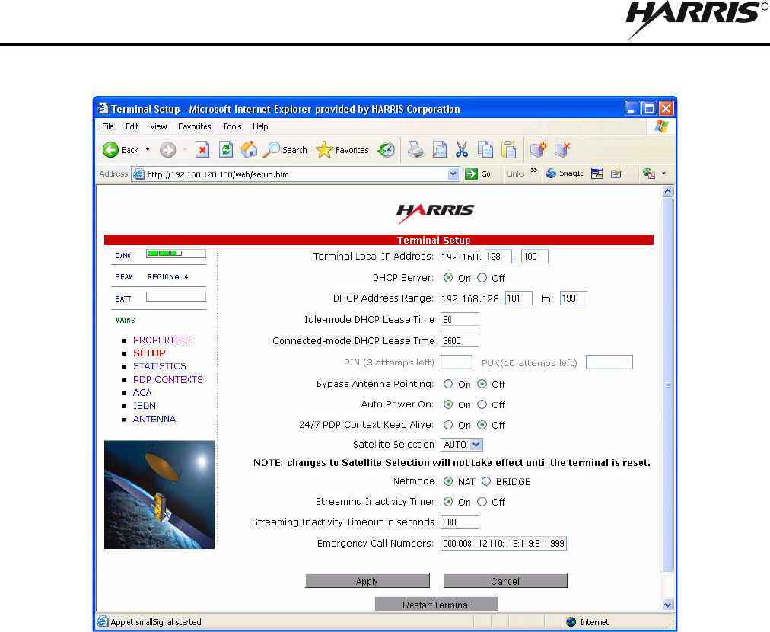Open the File menu
The image size is (770, 632).
coord(107,126)
